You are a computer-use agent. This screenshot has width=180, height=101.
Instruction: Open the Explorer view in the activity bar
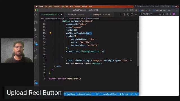(36, 15)
